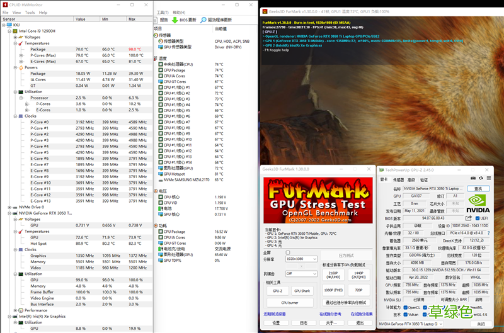
Task: Click the green BIOS update arrow icon
Action: point(175,20)
